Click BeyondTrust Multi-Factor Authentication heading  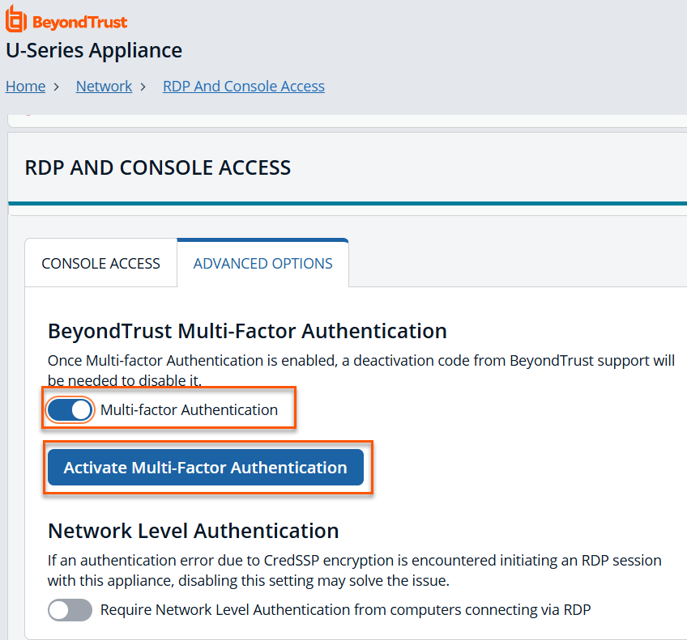[247, 331]
